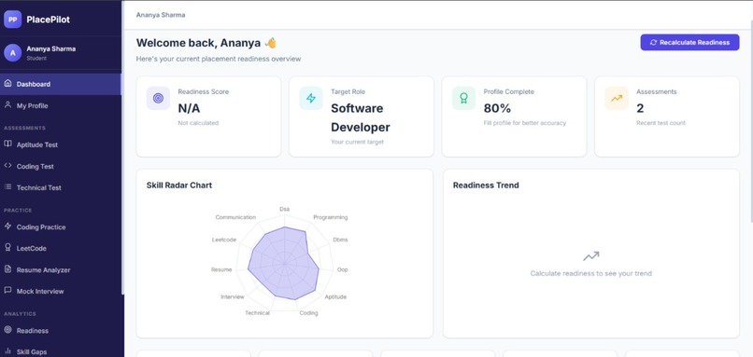Click the Profile Complete award badge icon
The image size is (753, 357).
coord(463,98)
